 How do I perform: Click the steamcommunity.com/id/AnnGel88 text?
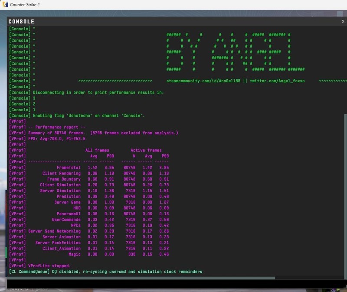[x=203, y=81]
